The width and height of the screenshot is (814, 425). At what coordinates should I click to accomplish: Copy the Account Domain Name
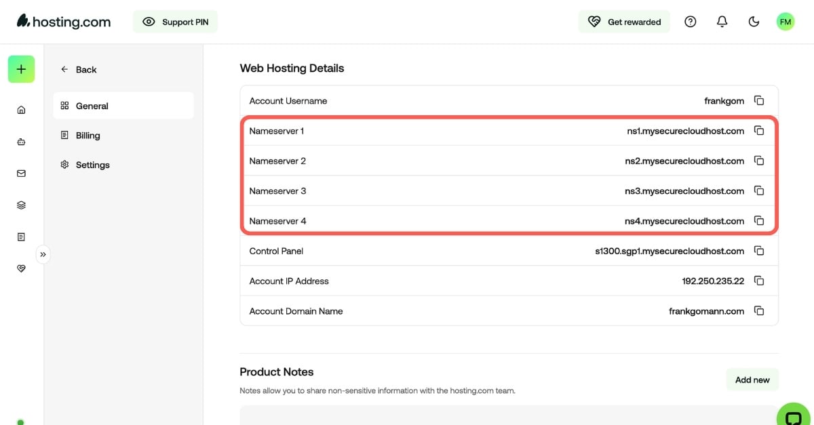[759, 311]
